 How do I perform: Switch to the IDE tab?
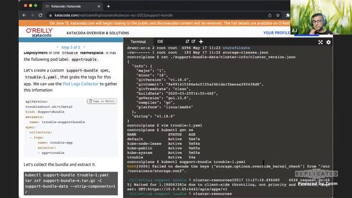coord(160,42)
